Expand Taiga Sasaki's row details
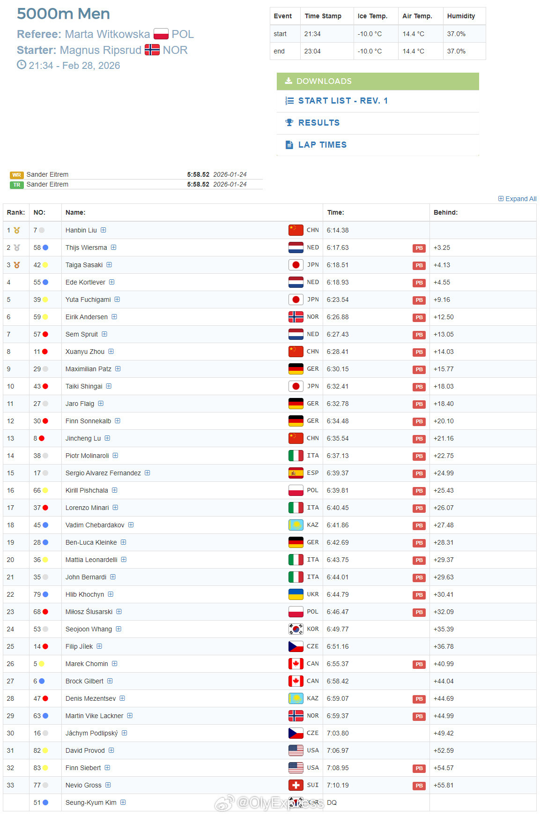Image resolution: width=540 pixels, height=817 pixels. [x=109, y=265]
